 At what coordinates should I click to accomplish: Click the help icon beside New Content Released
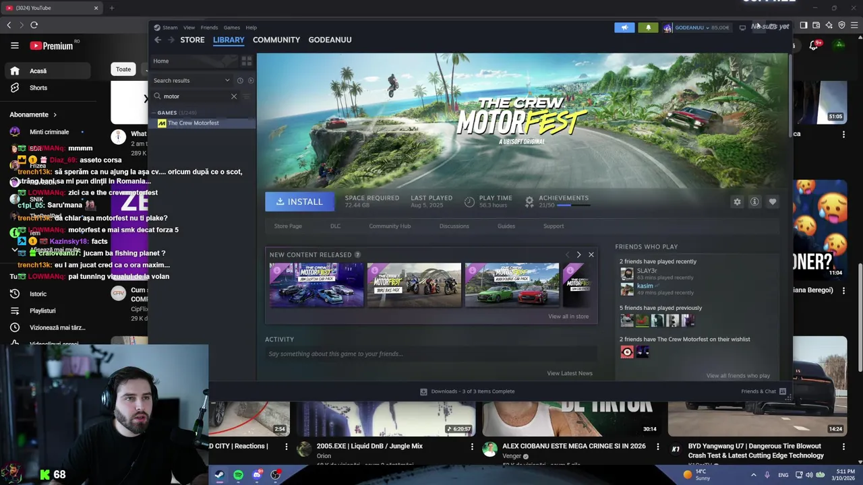click(x=357, y=255)
